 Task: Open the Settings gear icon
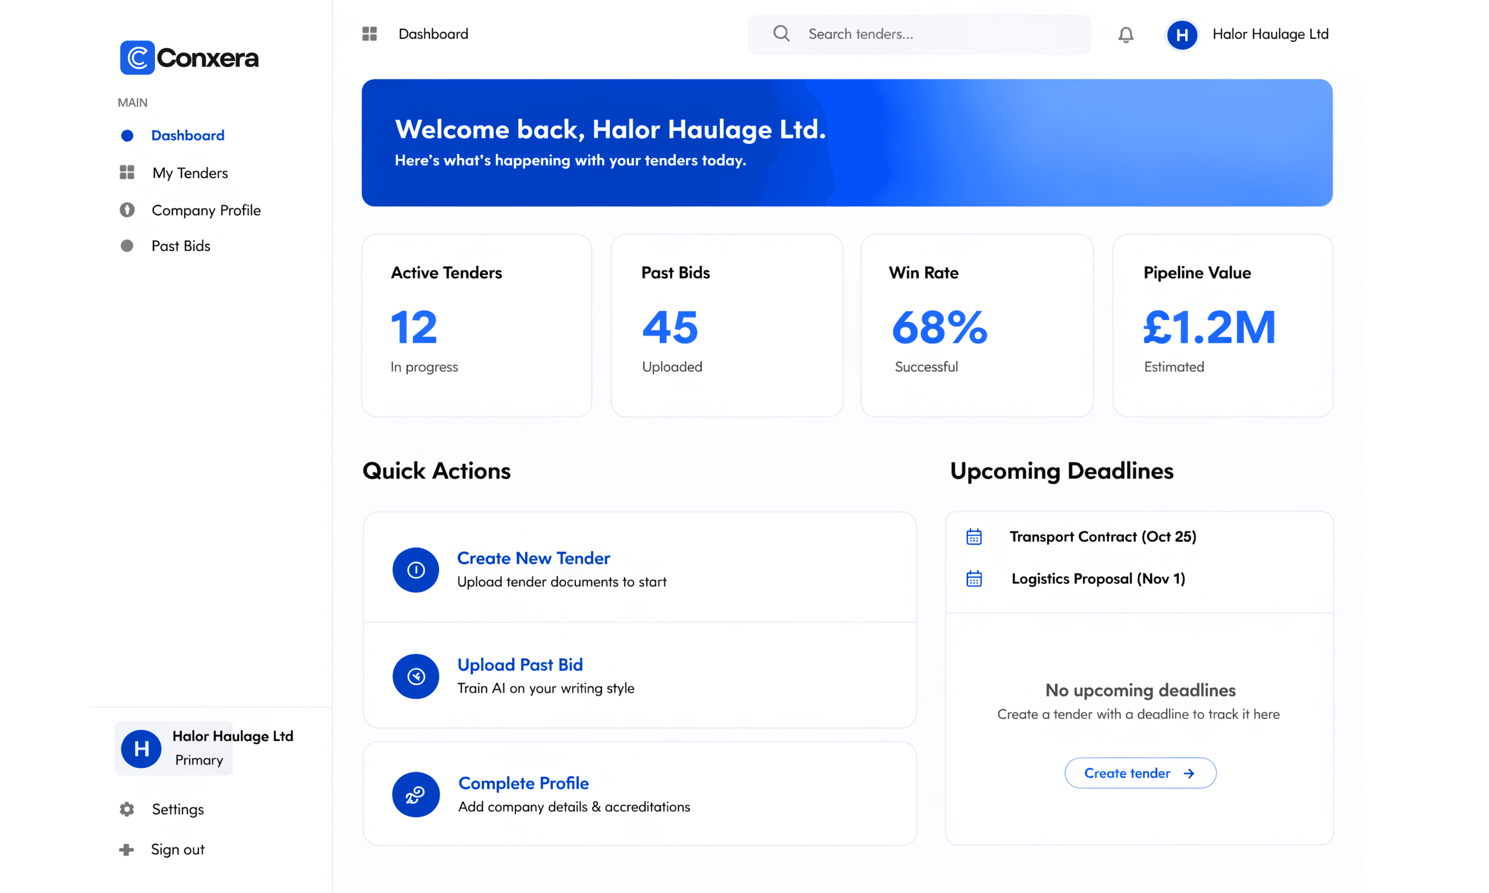(126, 809)
